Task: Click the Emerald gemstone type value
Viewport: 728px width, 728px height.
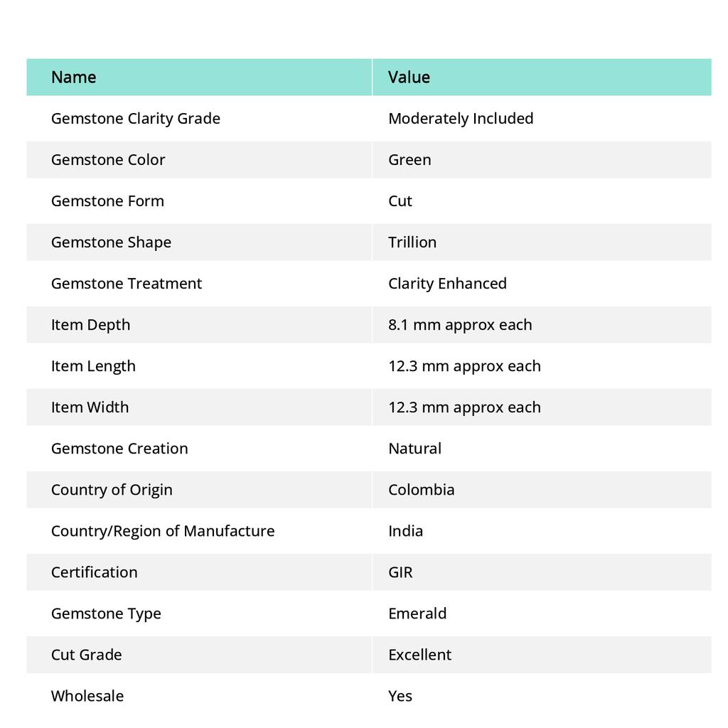Action: (x=417, y=613)
